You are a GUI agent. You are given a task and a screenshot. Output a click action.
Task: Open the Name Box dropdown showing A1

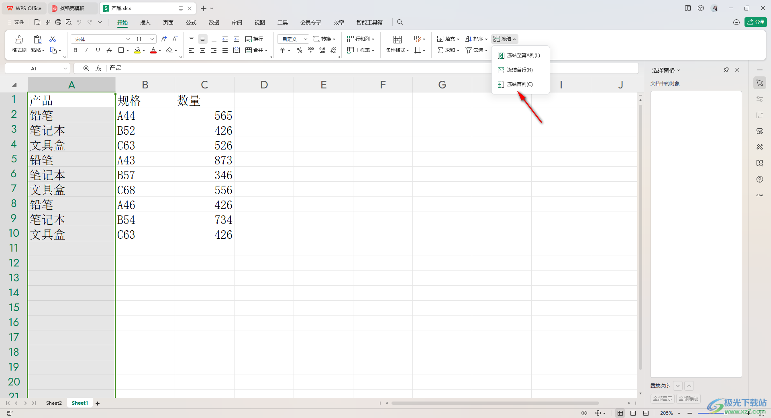(x=65, y=68)
